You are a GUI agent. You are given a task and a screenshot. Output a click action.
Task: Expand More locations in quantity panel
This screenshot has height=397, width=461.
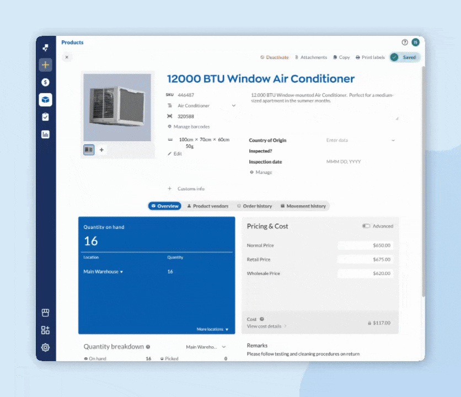pos(212,329)
